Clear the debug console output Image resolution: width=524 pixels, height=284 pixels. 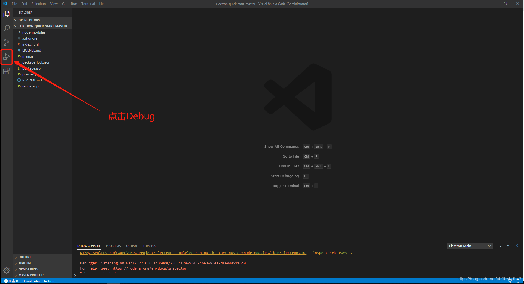coord(499,246)
